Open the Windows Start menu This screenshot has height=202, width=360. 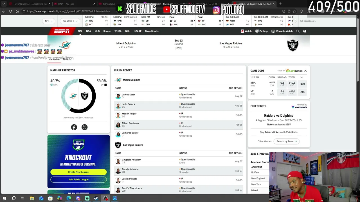4,198
